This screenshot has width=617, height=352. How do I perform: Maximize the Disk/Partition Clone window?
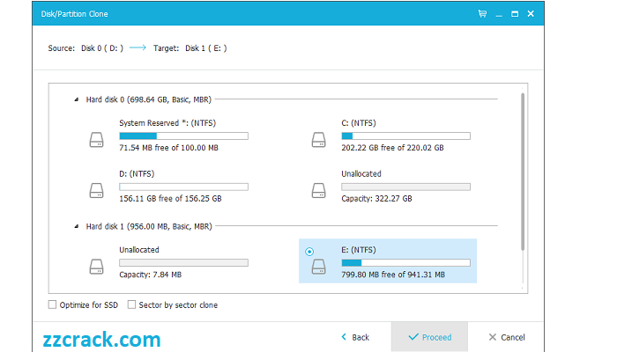[x=515, y=14]
